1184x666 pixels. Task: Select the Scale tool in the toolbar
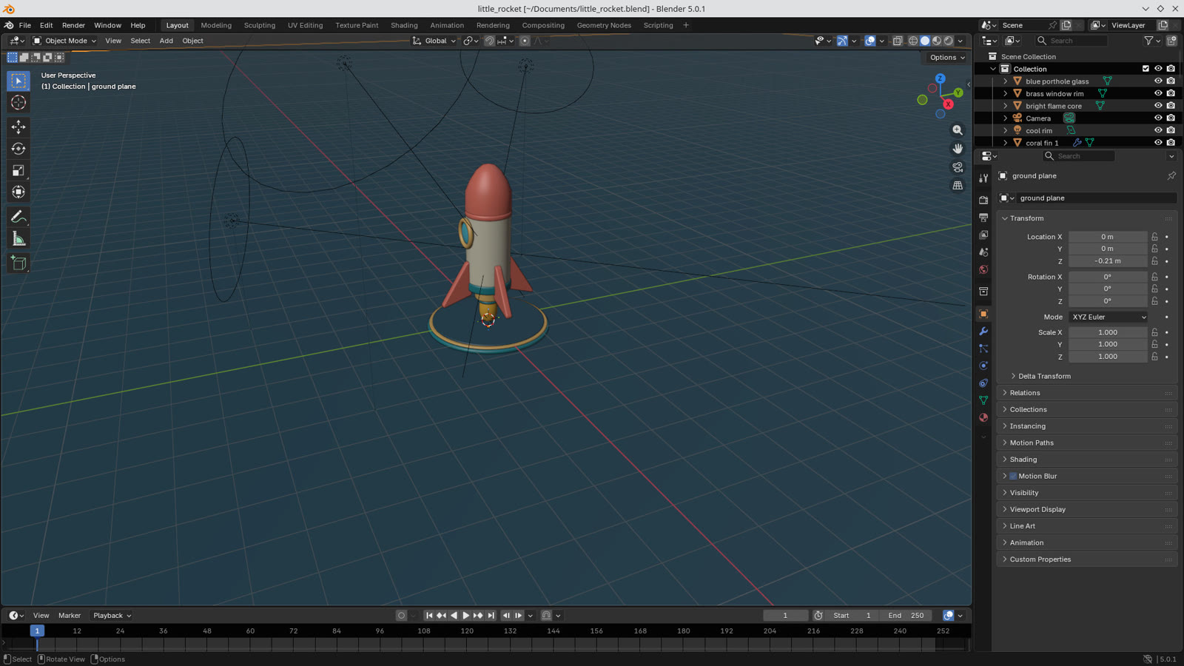(18, 171)
